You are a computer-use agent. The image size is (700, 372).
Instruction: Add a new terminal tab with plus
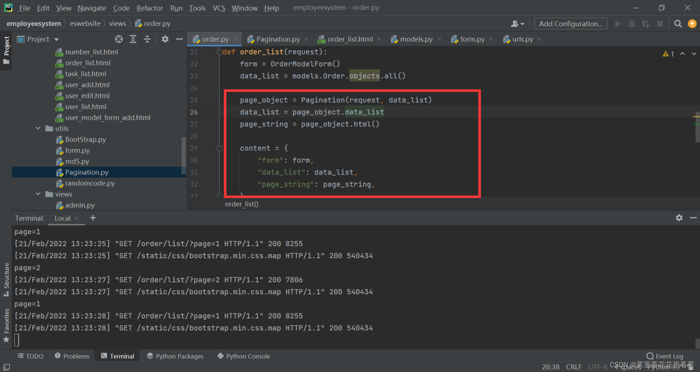click(93, 218)
